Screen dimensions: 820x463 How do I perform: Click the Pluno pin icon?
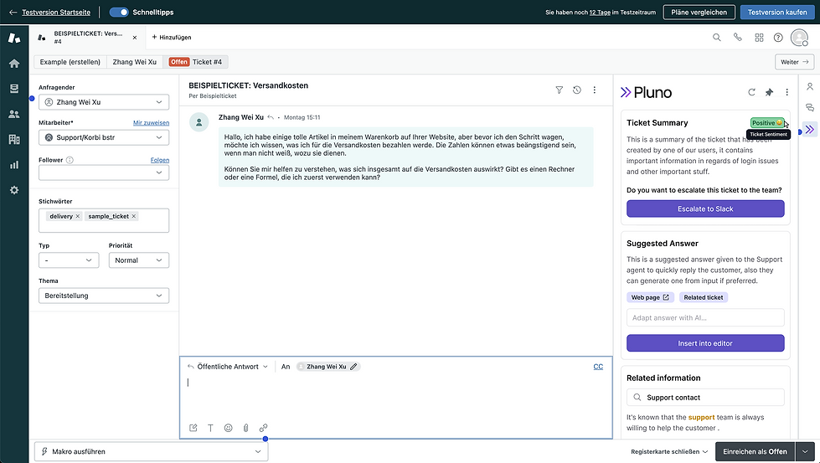click(x=769, y=92)
